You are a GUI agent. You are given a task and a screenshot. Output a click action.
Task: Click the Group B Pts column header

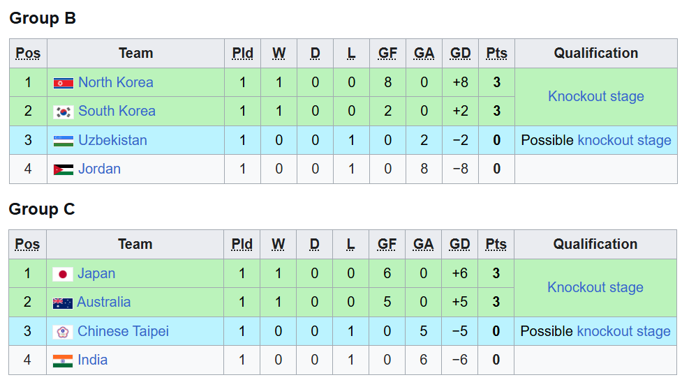click(496, 53)
